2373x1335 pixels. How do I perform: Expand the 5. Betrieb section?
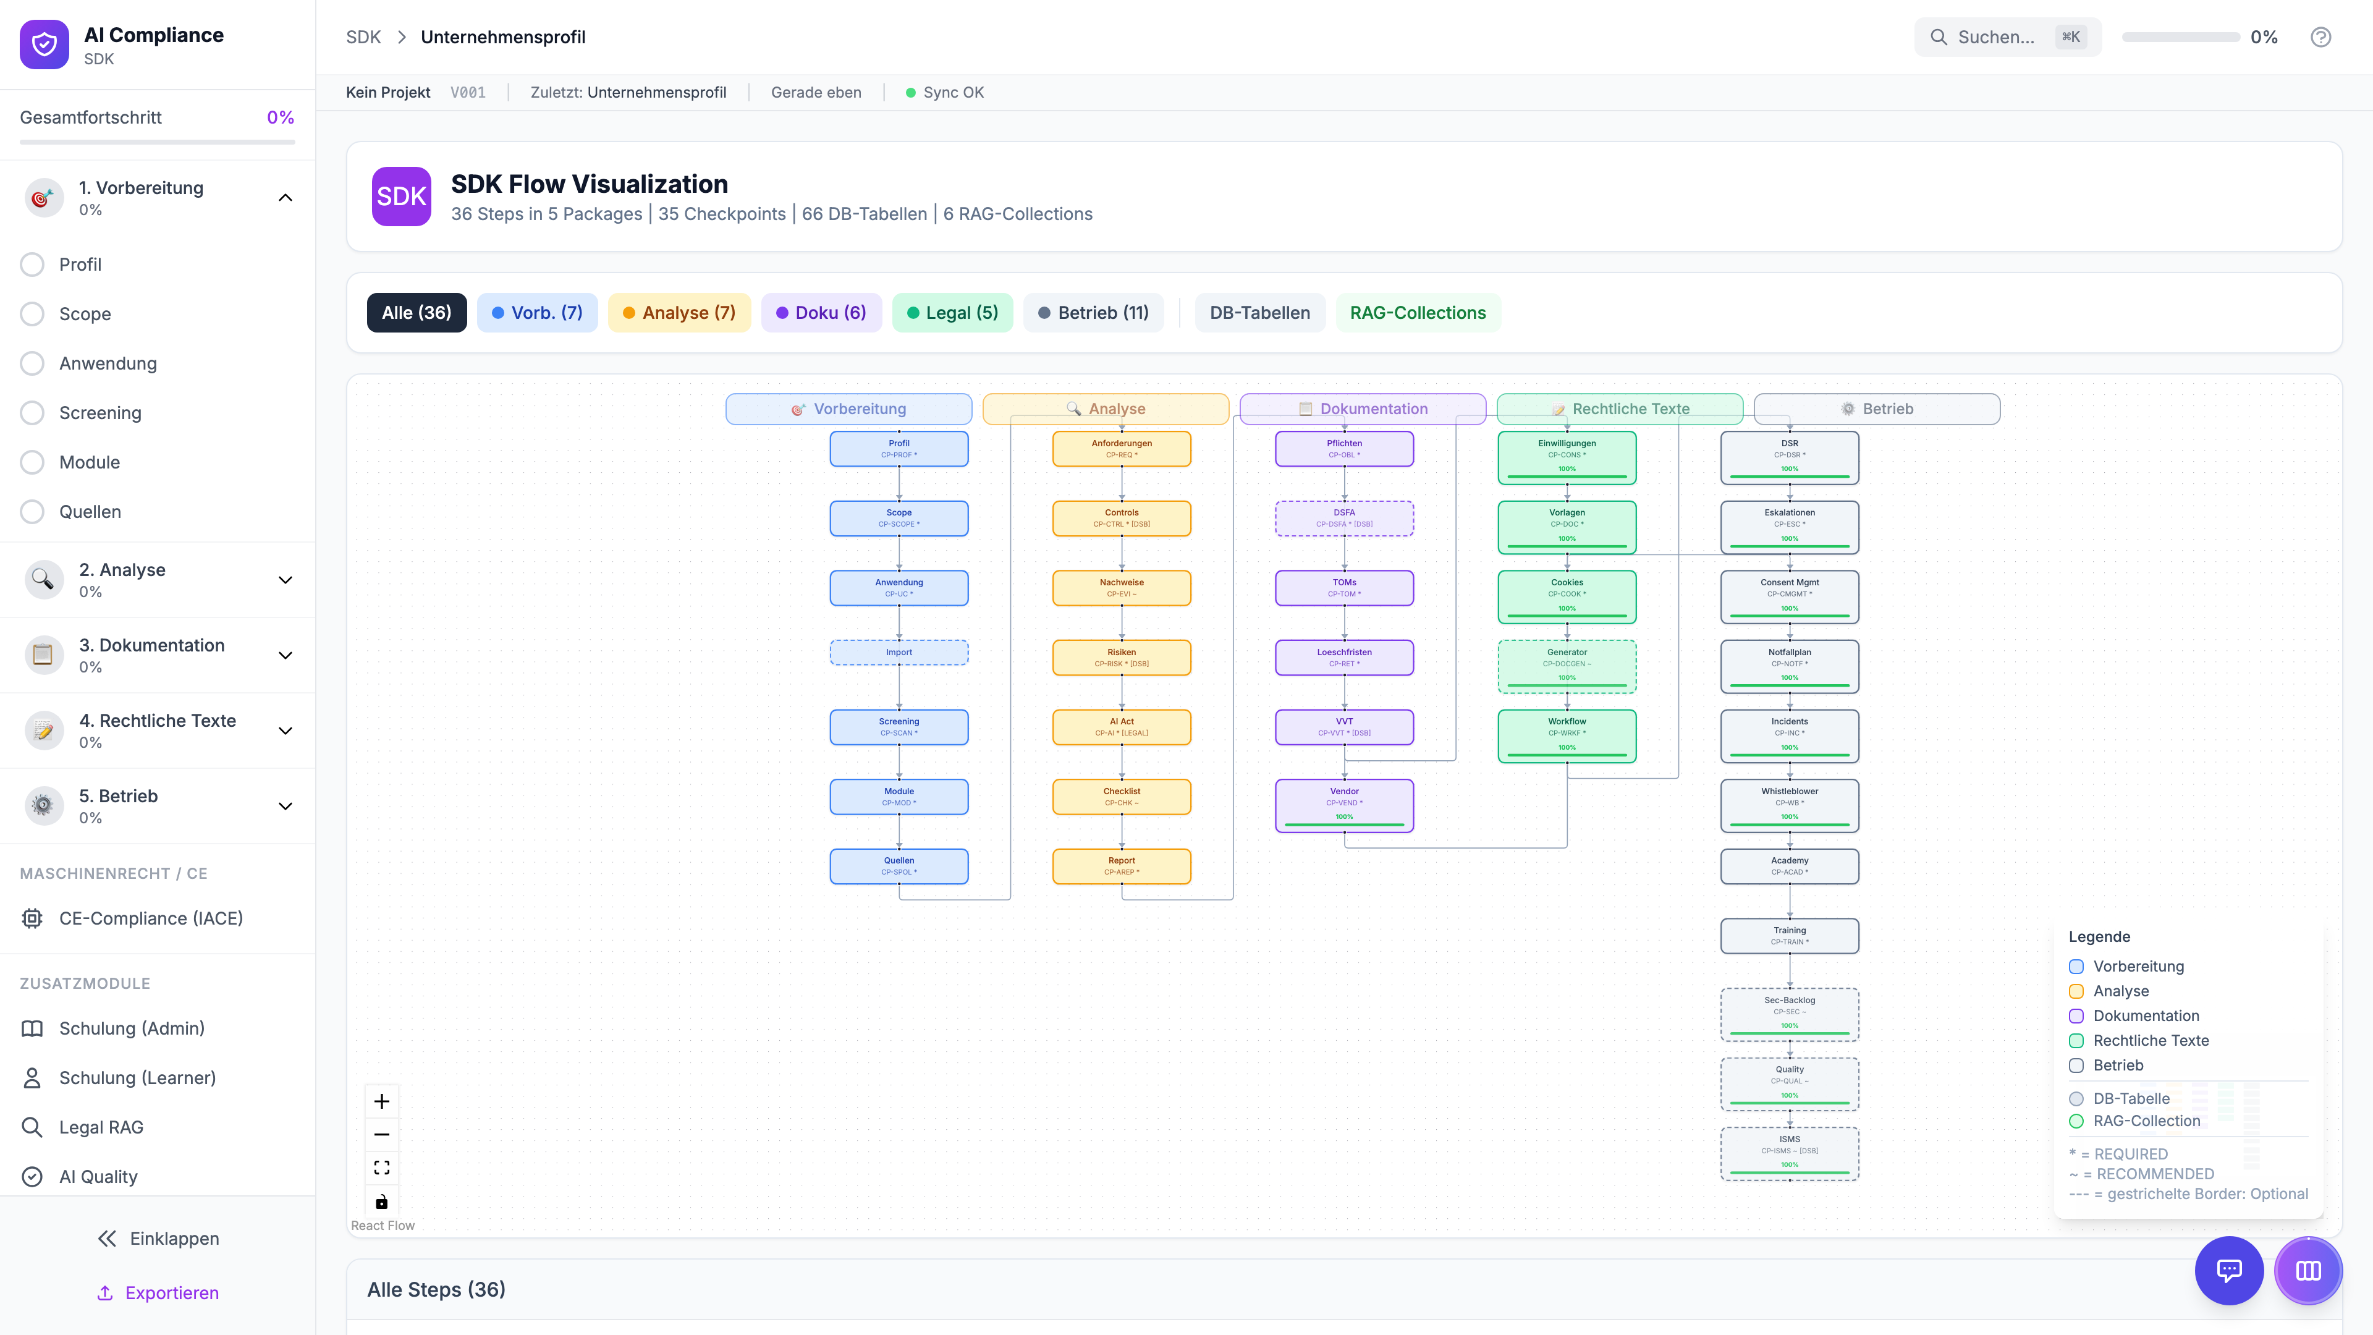coord(285,806)
